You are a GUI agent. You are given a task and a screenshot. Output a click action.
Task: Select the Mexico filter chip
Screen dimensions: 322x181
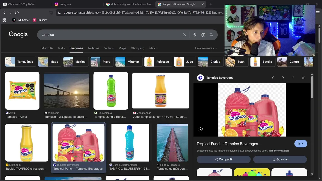76,62
